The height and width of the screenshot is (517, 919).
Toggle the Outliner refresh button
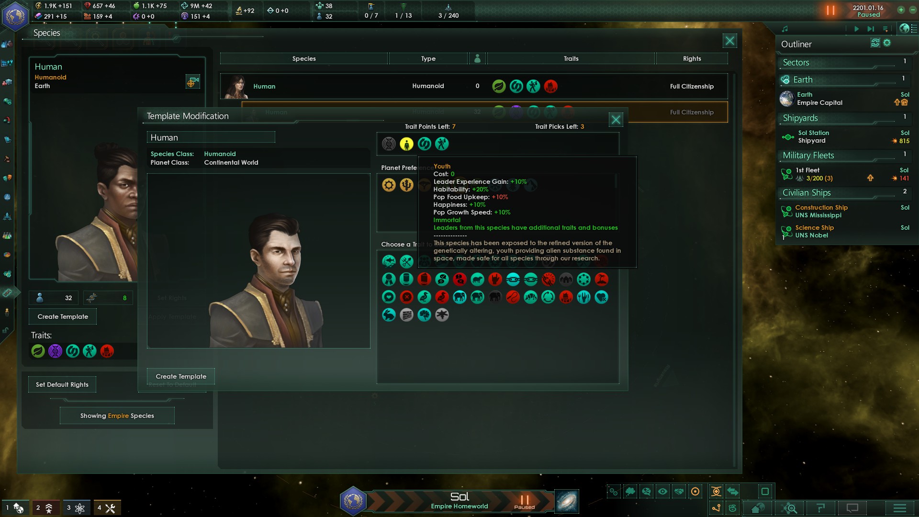click(x=875, y=43)
